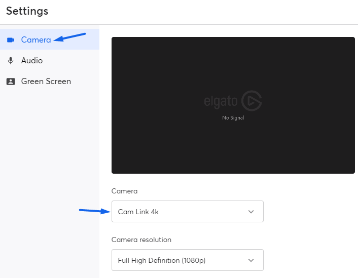Open the Camera device selector box

(188, 211)
